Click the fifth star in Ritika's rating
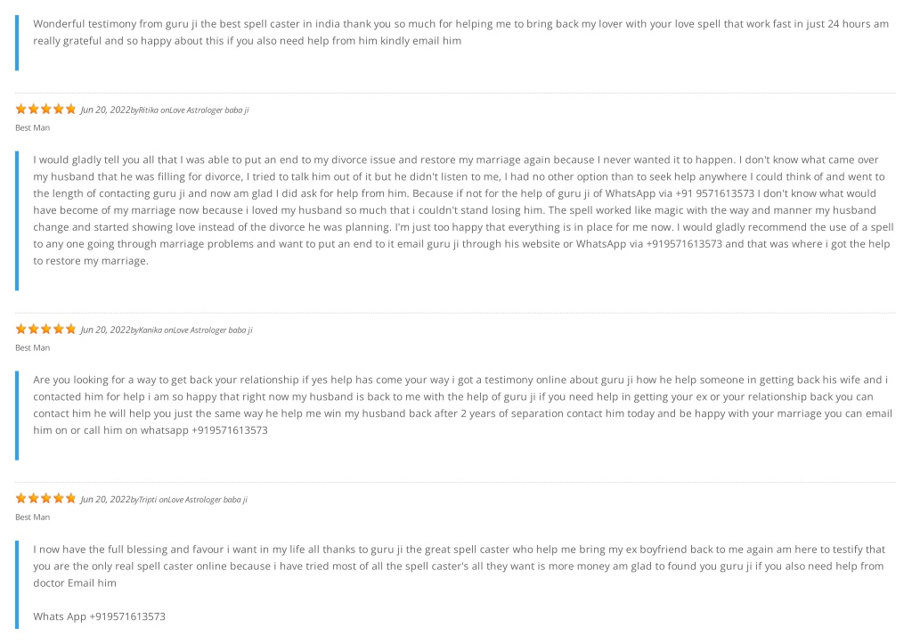The width and height of the screenshot is (912, 644). click(x=71, y=109)
